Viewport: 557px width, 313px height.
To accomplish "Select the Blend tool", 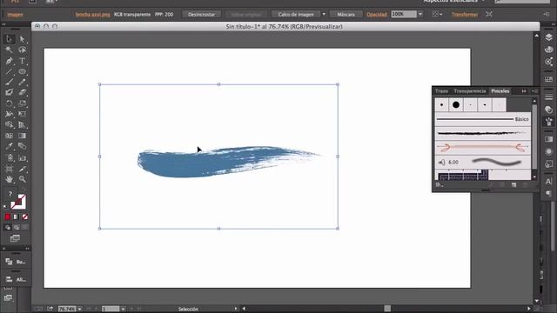I will tap(22, 146).
